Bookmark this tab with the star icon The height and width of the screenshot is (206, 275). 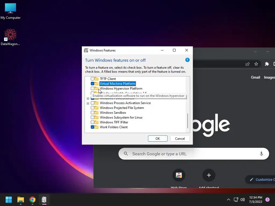click(256, 64)
